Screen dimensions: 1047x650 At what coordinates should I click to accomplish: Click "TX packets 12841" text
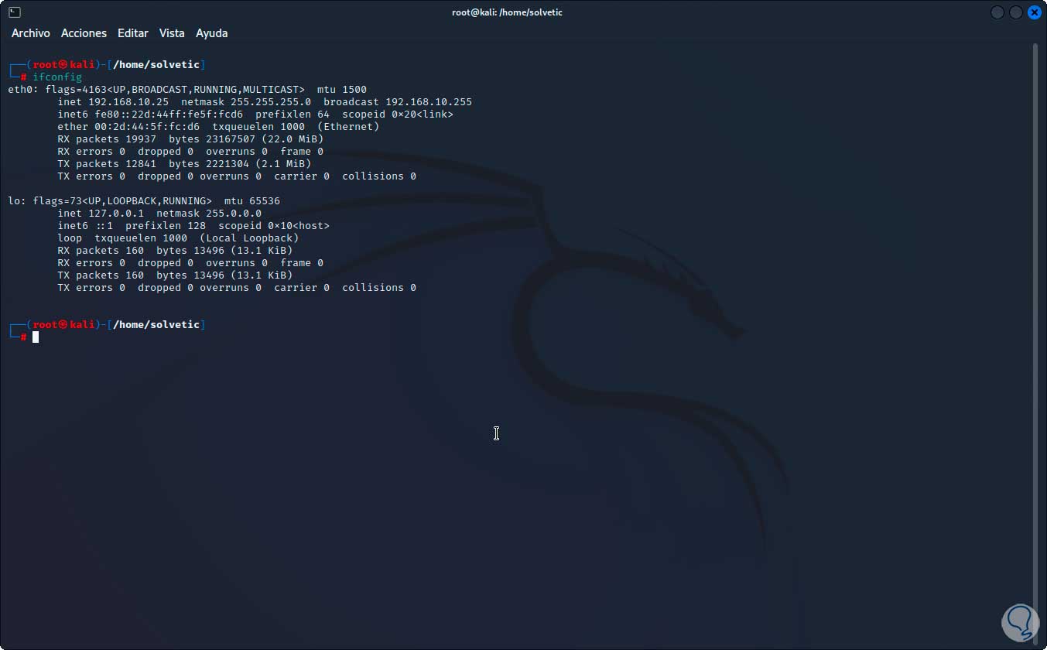[107, 163]
